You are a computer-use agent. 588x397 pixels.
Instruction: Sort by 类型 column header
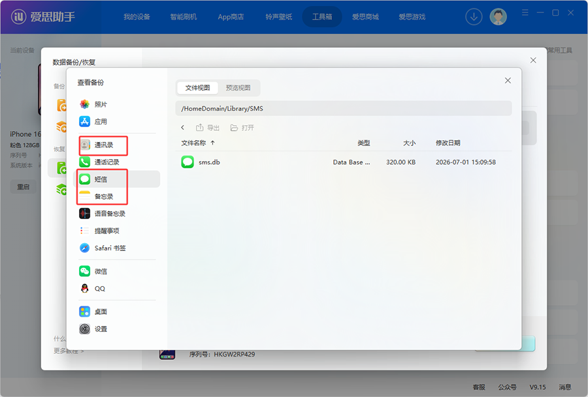[363, 143]
